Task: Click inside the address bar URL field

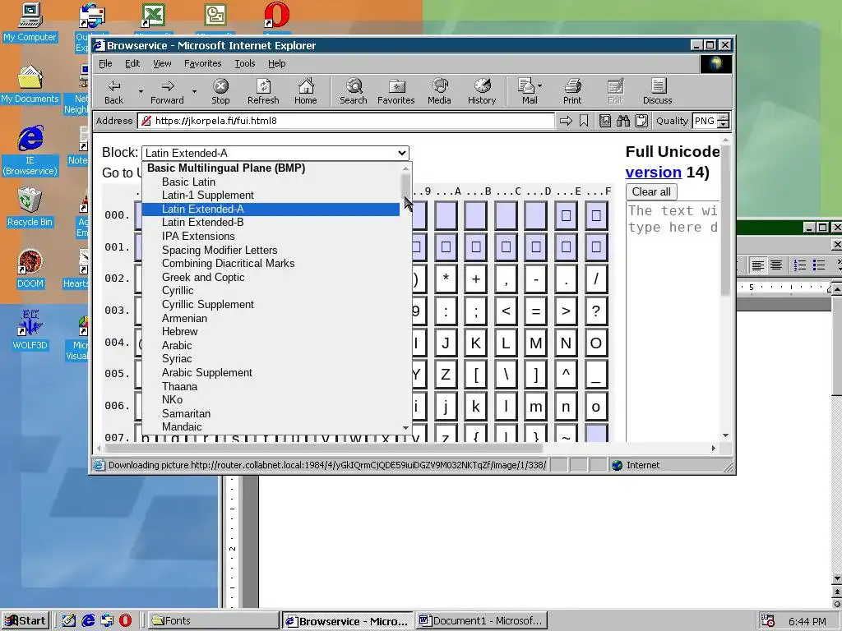Action: [345, 121]
